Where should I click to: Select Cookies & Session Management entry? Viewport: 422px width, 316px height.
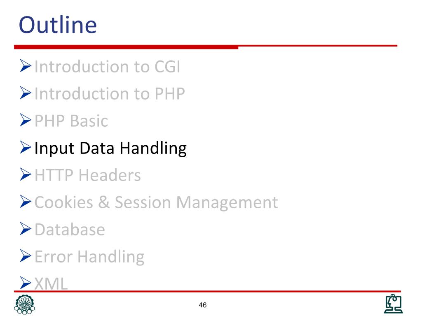tap(156, 202)
